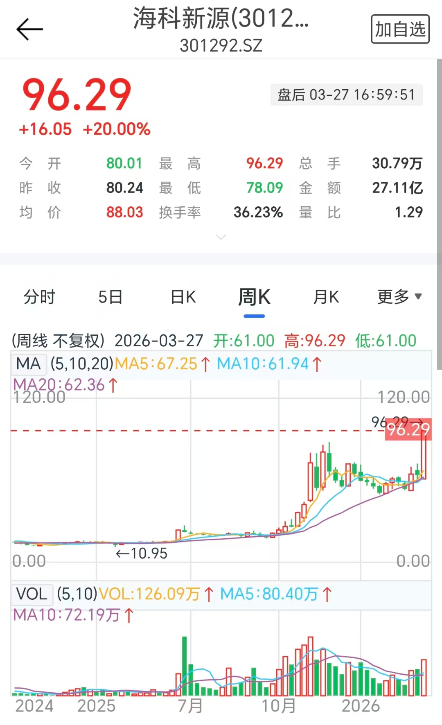This screenshot has height=725, width=442.
Task: Select the 周K chart tab
Action: tap(254, 297)
